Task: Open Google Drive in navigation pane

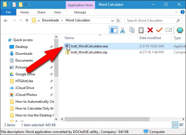Action: click(25, 74)
